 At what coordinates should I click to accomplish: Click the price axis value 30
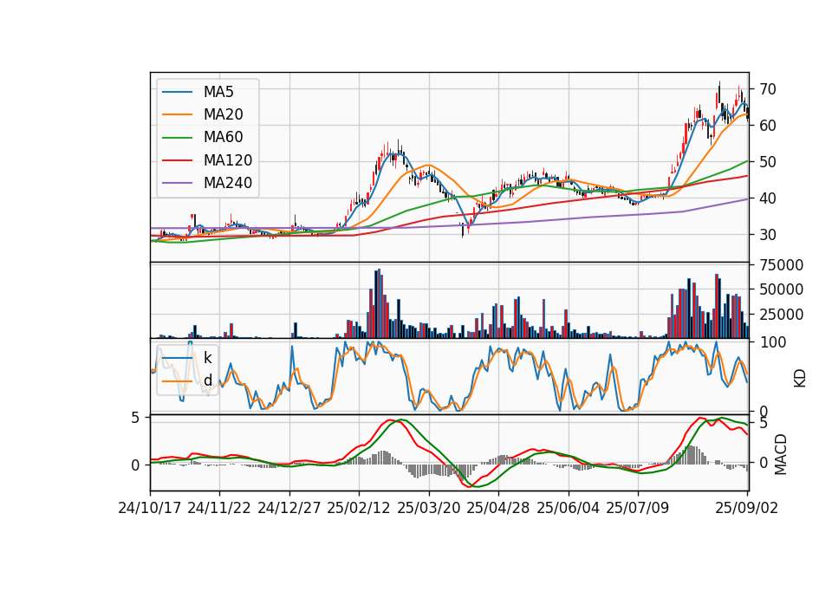pyautogui.click(x=767, y=235)
